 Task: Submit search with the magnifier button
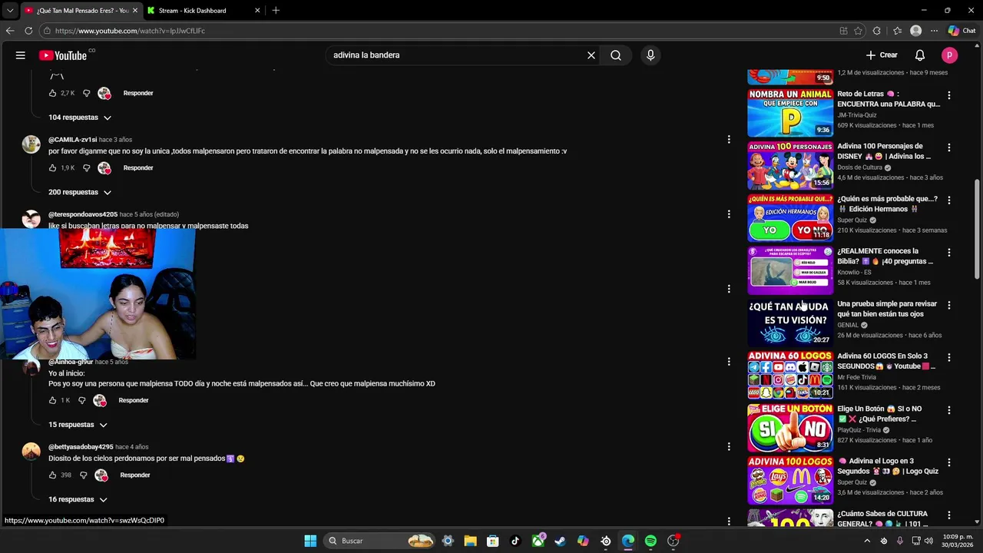(x=616, y=55)
